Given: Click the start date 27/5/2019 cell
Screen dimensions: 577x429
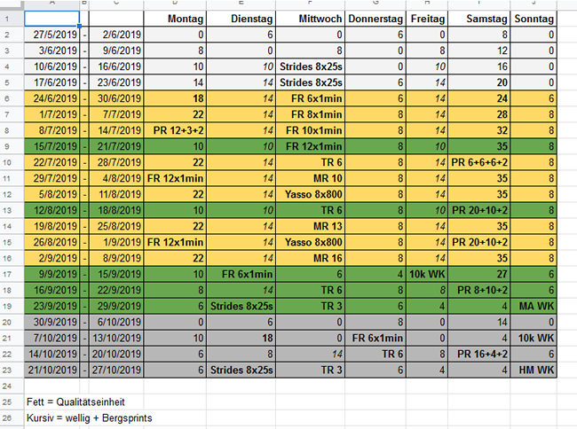Looking at the screenshot, I should click(51, 33).
